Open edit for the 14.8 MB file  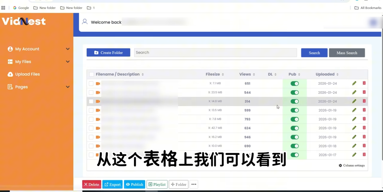click(354, 101)
